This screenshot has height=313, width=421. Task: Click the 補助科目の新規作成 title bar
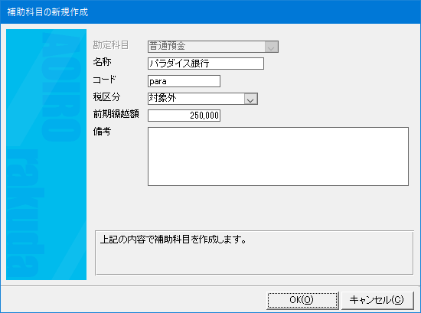[210, 12]
